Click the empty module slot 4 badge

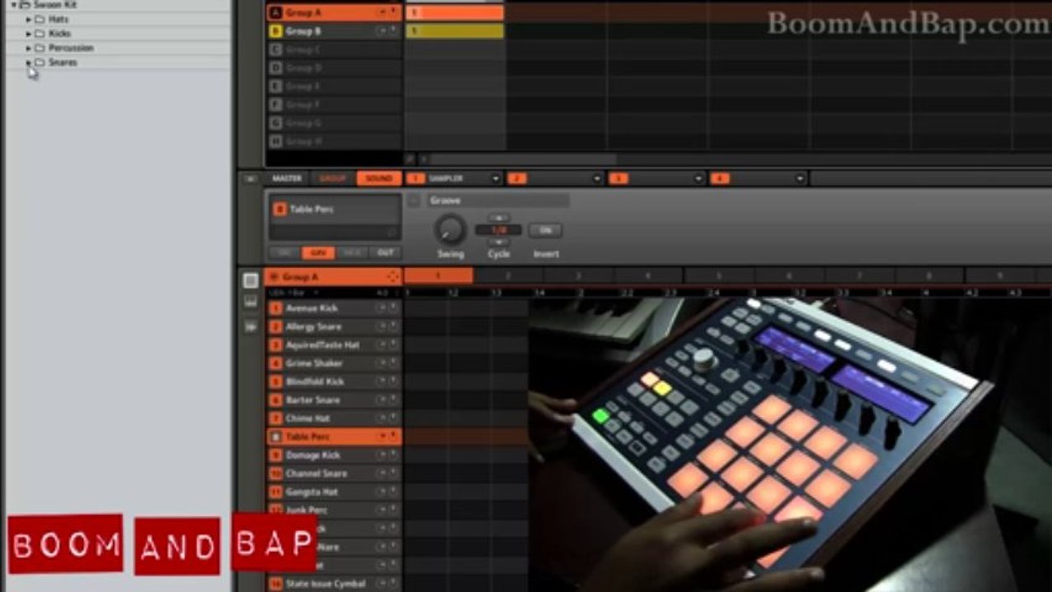click(x=720, y=178)
